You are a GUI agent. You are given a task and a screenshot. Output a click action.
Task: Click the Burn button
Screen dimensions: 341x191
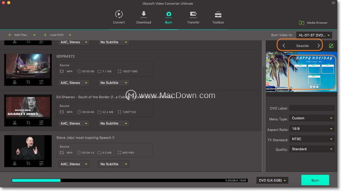[315, 180]
